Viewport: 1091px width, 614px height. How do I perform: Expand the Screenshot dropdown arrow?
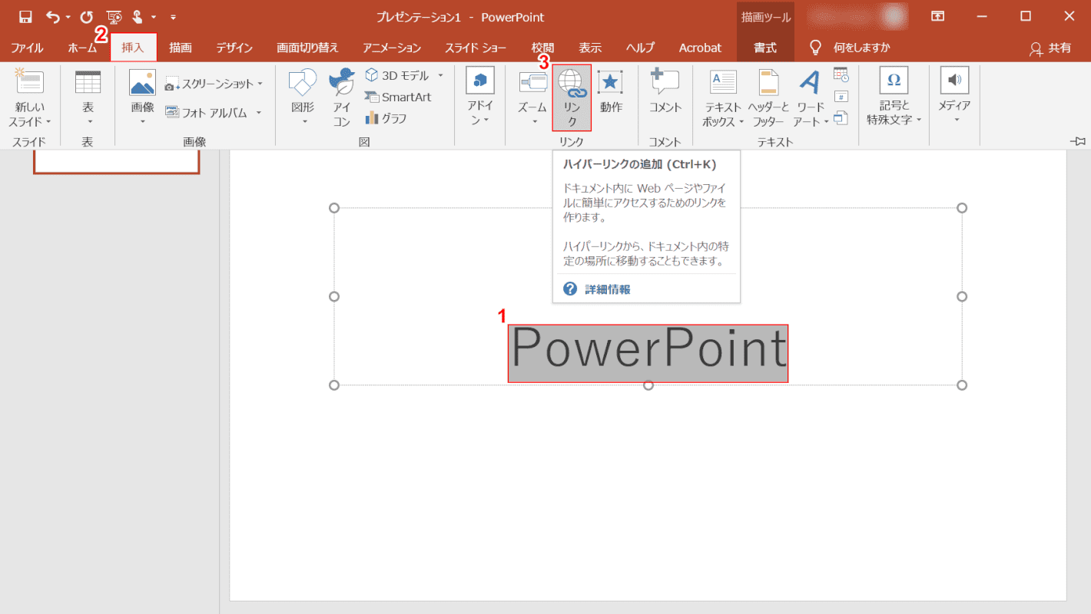pyautogui.click(x=260, y=83)
